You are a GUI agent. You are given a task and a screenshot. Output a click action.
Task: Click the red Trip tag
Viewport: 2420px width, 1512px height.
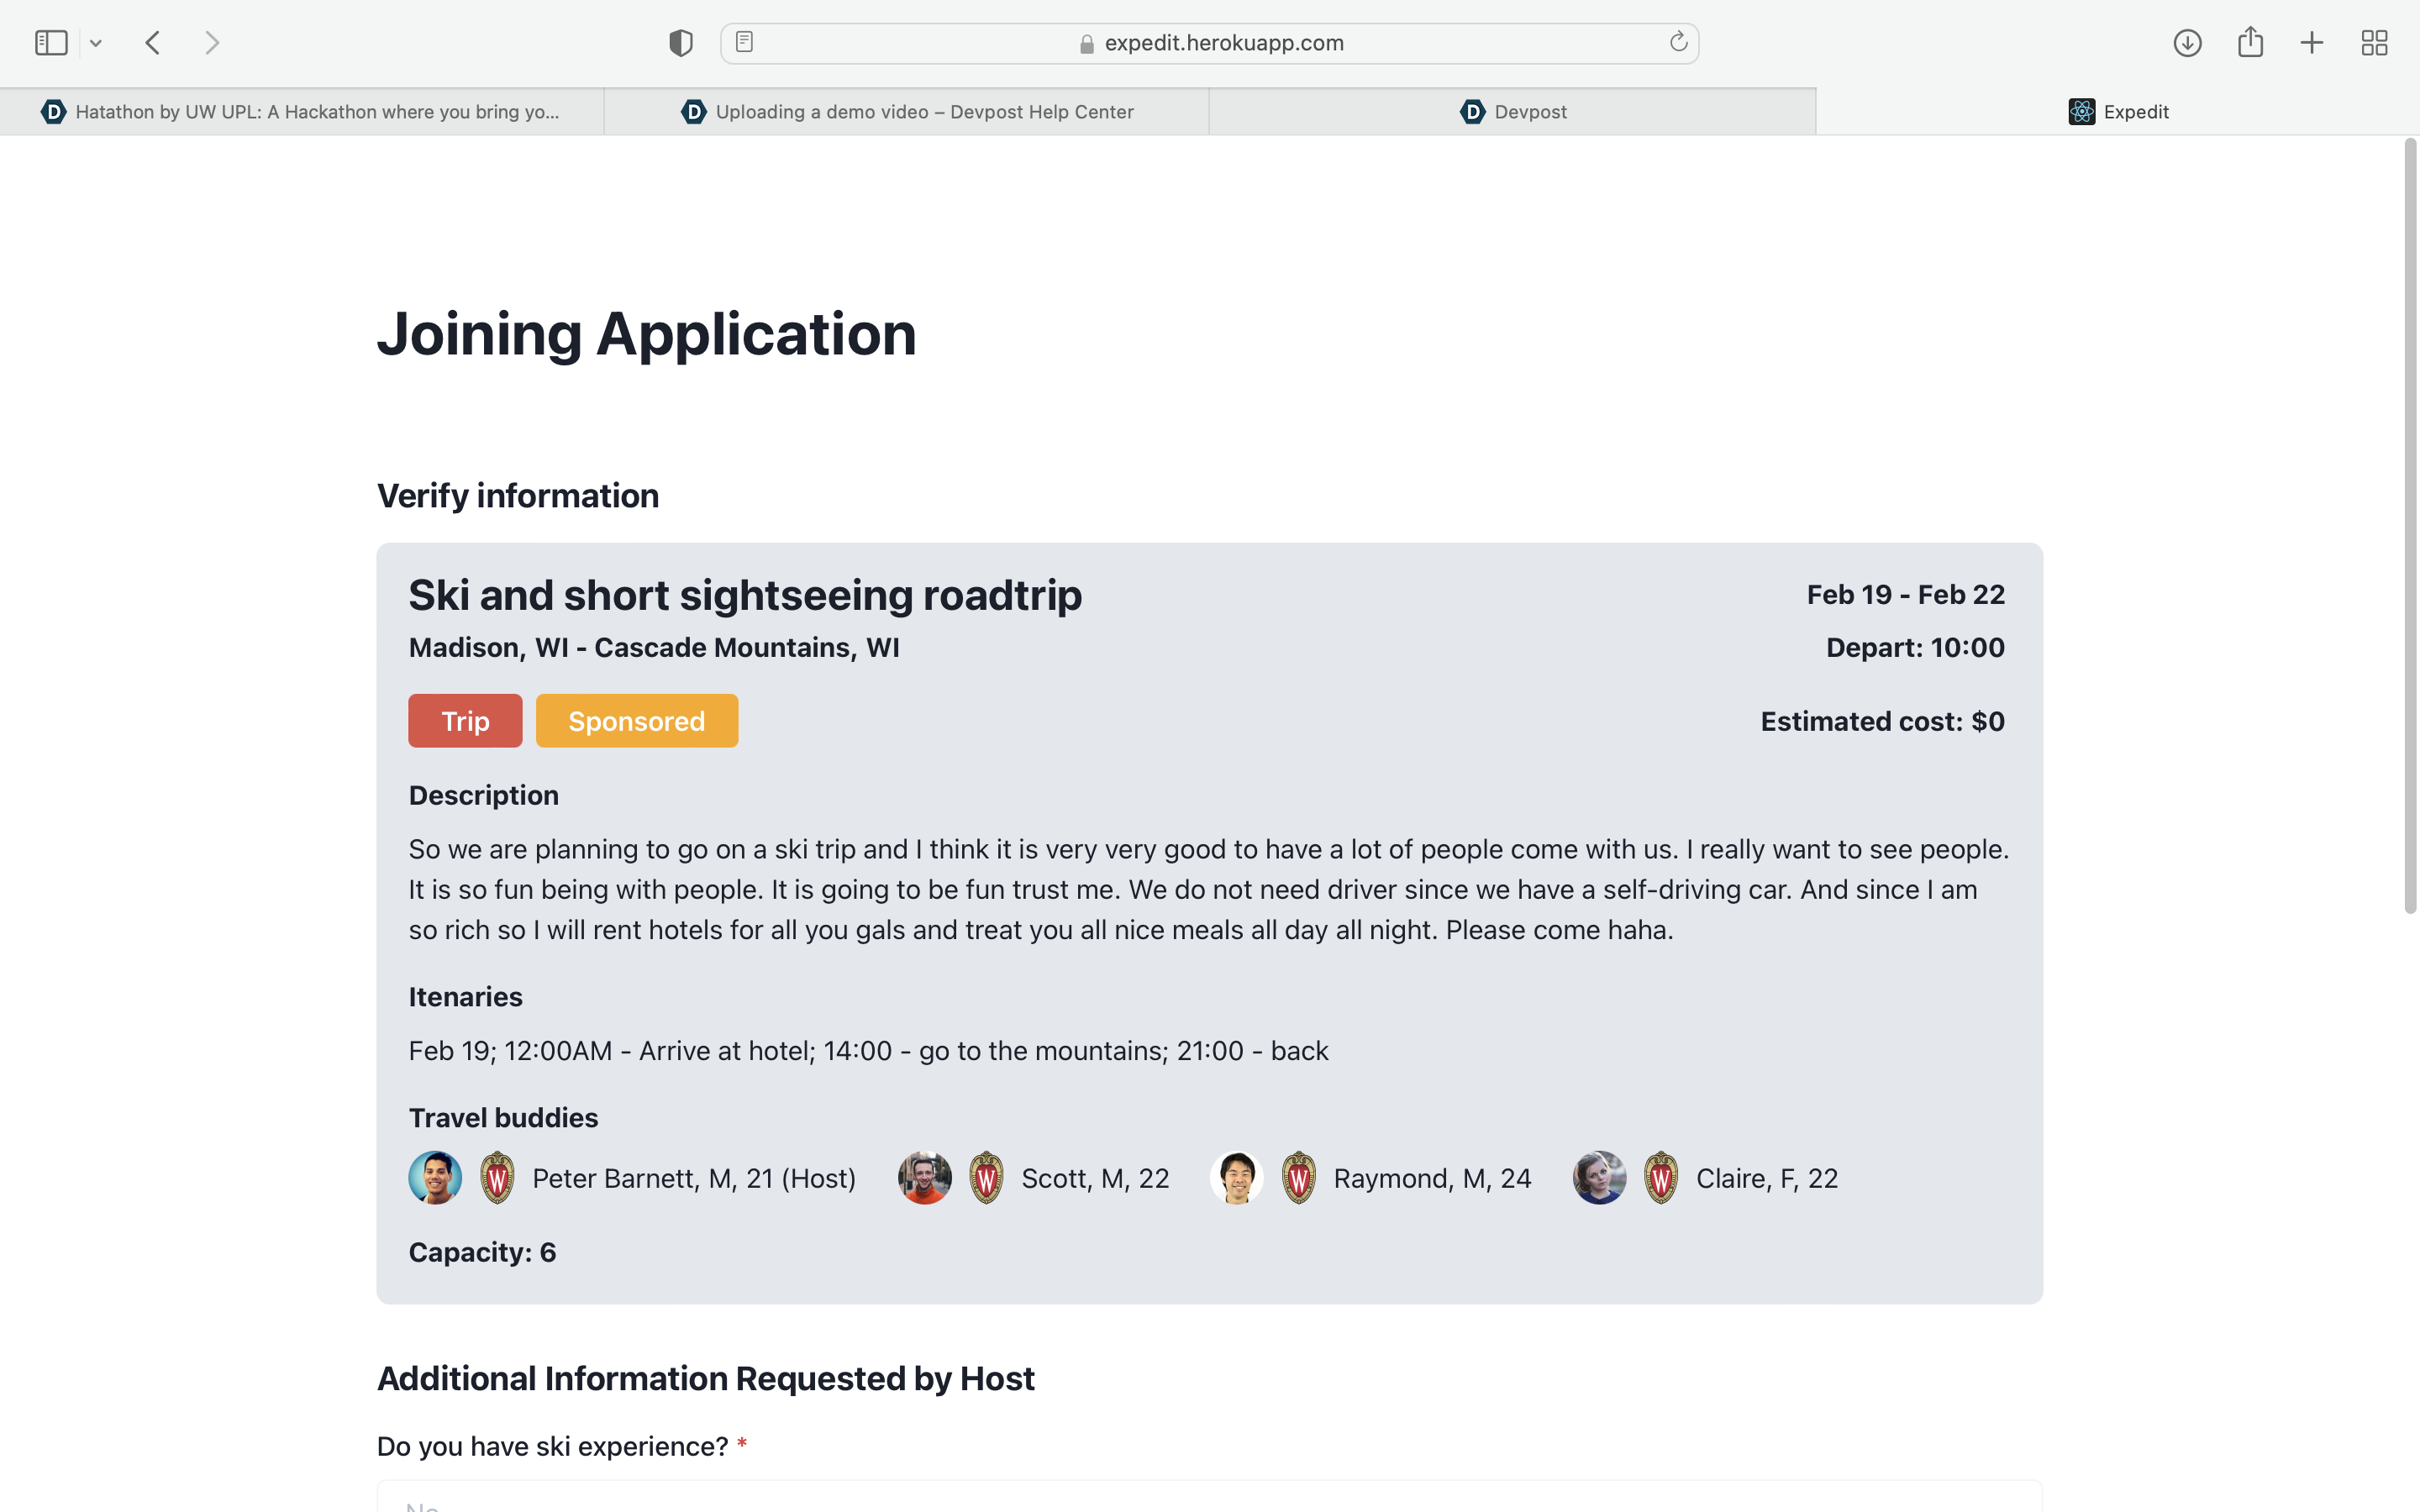pyautogui.click(x=465, y=721)
